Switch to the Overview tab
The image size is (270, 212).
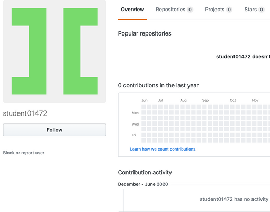[x=132, y=10]
